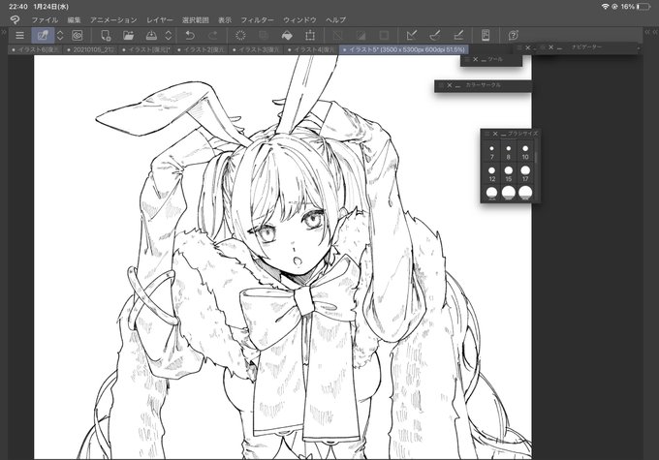659x460 pixels.
Task: Select brush size 10
Action: point(525,152)
